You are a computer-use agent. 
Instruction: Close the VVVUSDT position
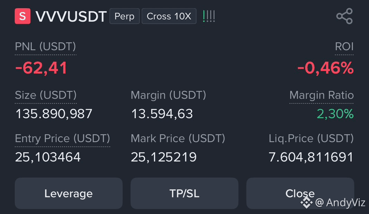(300, 193)
